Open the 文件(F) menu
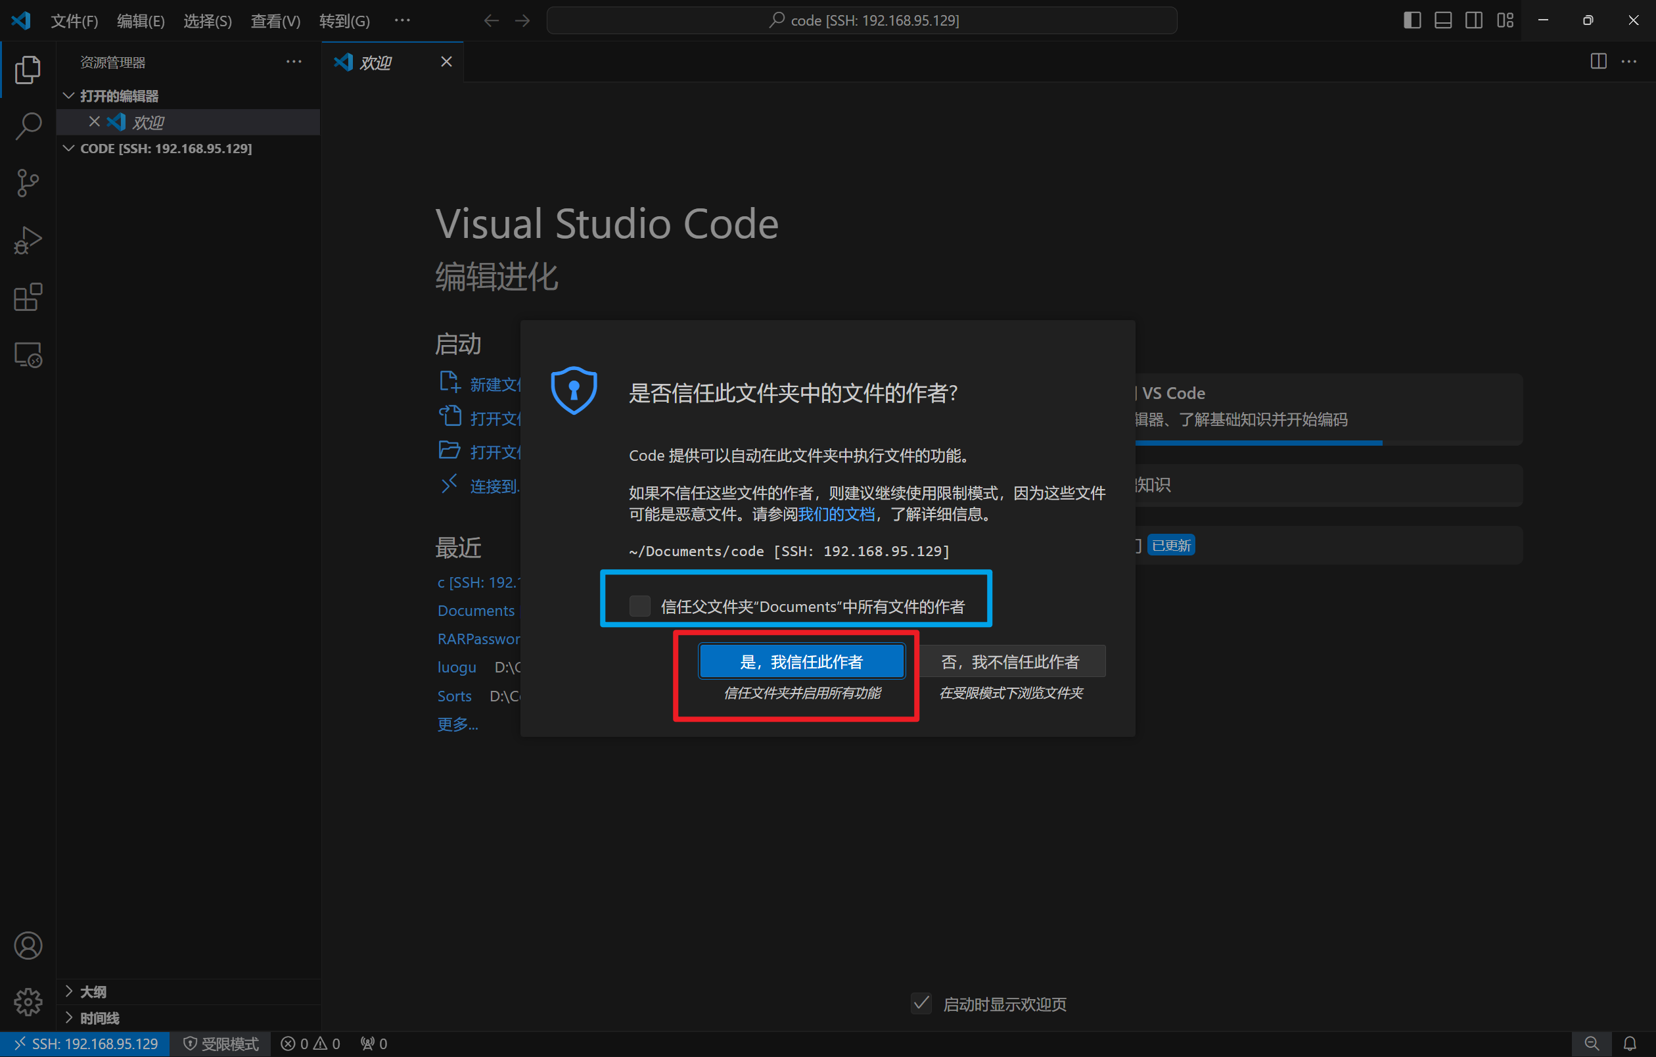This screenshot has height=1057, width=1656. click(x=74, y=20)
